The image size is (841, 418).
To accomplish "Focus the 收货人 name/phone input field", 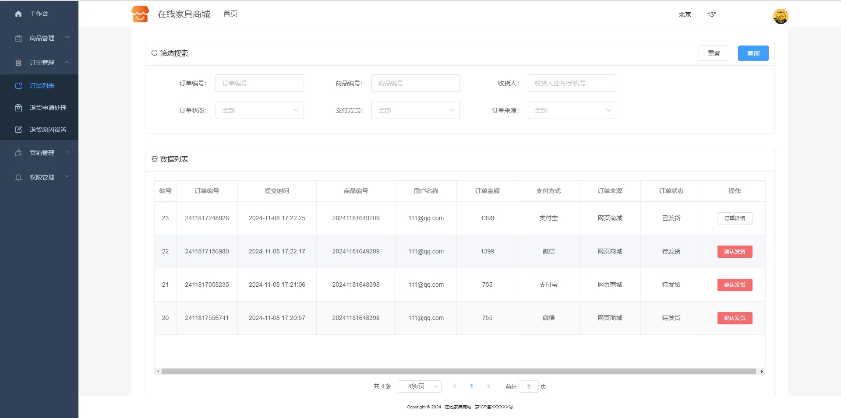I will [572, 83].
